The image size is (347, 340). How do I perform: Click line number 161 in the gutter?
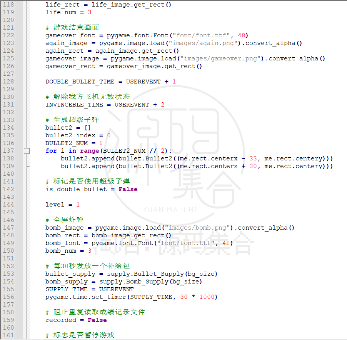point(8,335)
